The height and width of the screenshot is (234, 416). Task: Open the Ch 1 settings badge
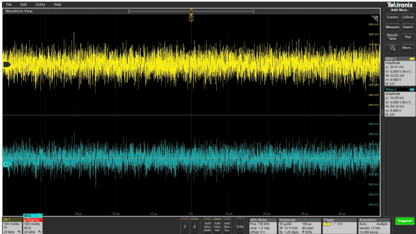click(x=12, y=224)
